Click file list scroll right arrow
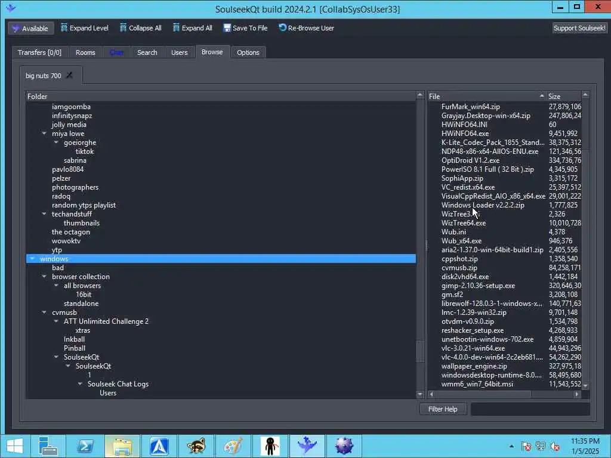Image resolution: width=611 pixels, height=458 pixels. click(x=577, y=394)
